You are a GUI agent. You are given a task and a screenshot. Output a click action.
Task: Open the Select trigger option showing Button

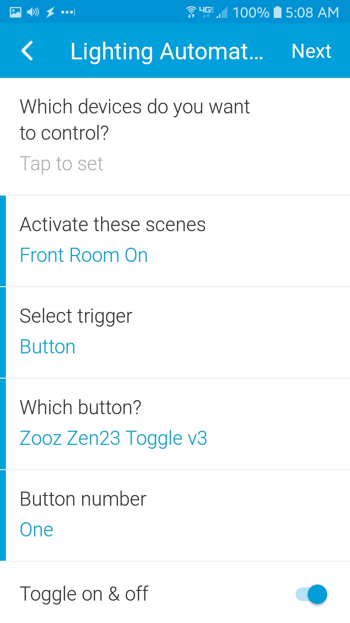(x=175, y=332)
